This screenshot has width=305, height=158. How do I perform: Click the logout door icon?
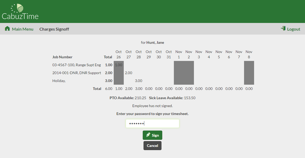283,28
